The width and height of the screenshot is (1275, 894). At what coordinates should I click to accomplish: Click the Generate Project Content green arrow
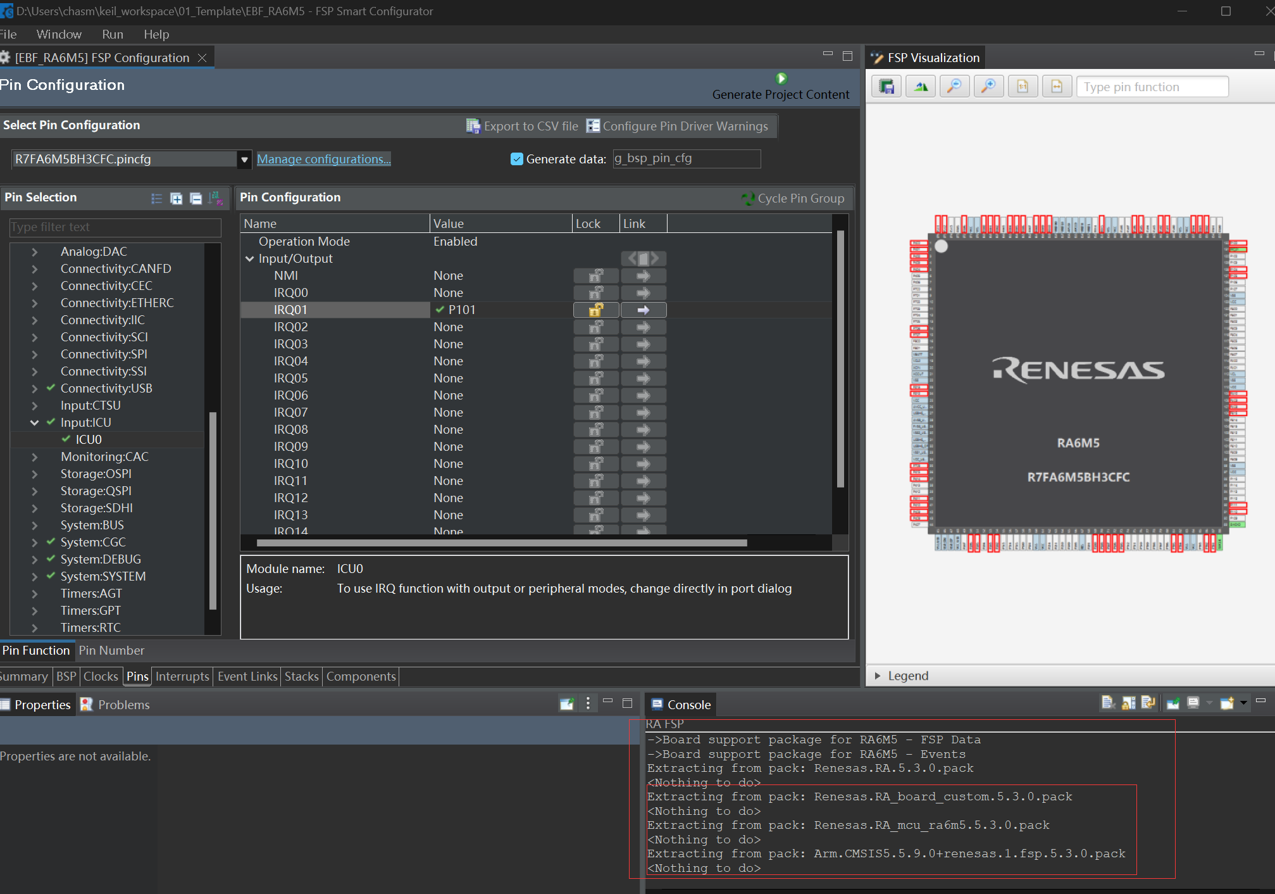[x=781, y=79]
